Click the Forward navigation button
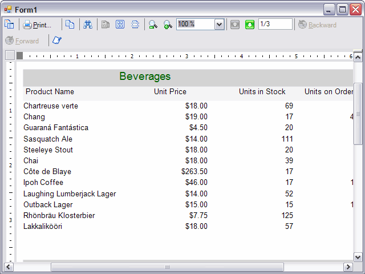This screenshot has height=274, width=365. pyautogui.click(x=22, y=41)
